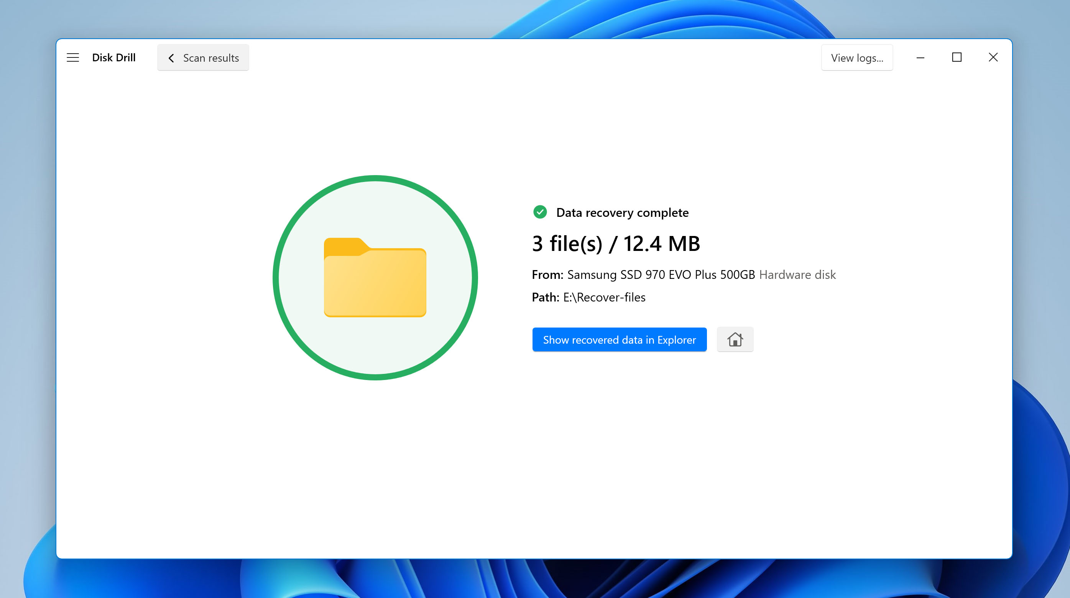Click the minimize window button
Screen dimensions: 1070x598
pos(921,57)
